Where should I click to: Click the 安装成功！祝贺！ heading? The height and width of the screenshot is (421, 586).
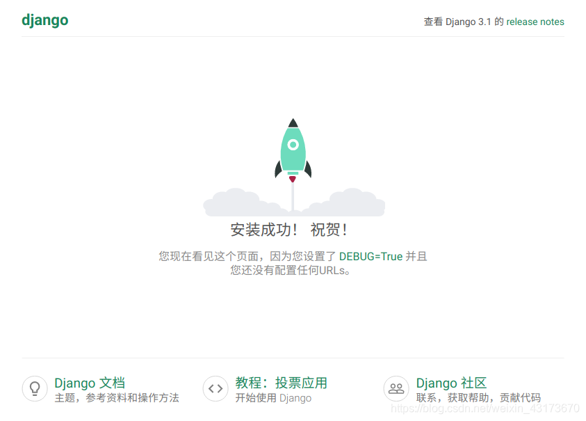(x=289, y=230)
